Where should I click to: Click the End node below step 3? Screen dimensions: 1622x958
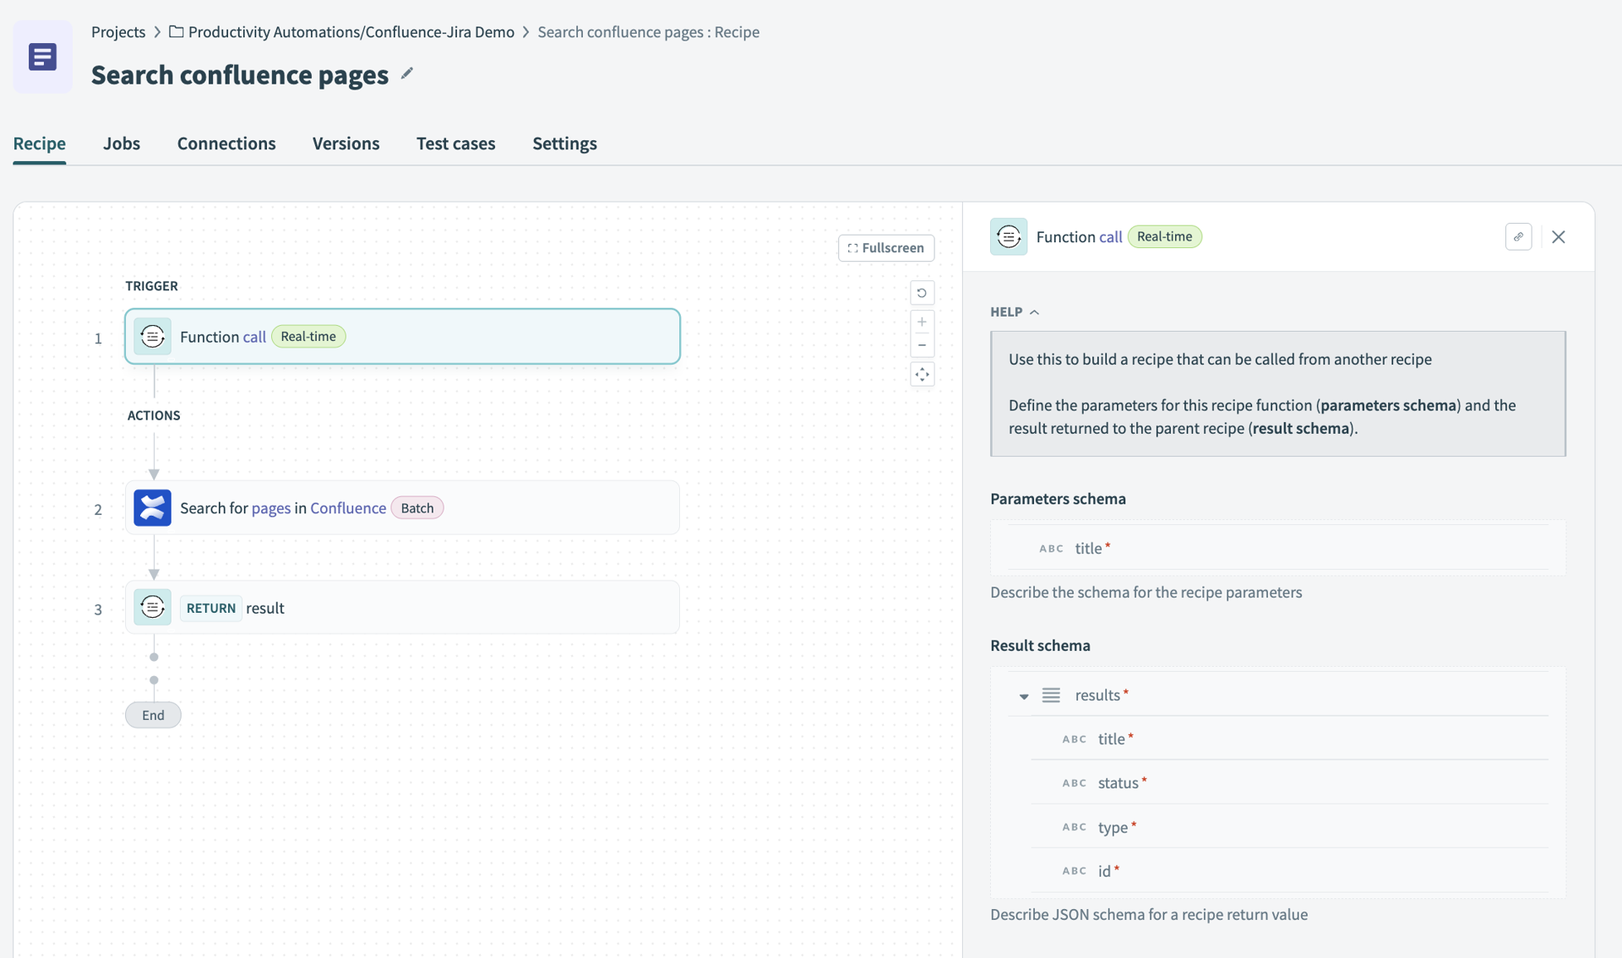point(153,715)
